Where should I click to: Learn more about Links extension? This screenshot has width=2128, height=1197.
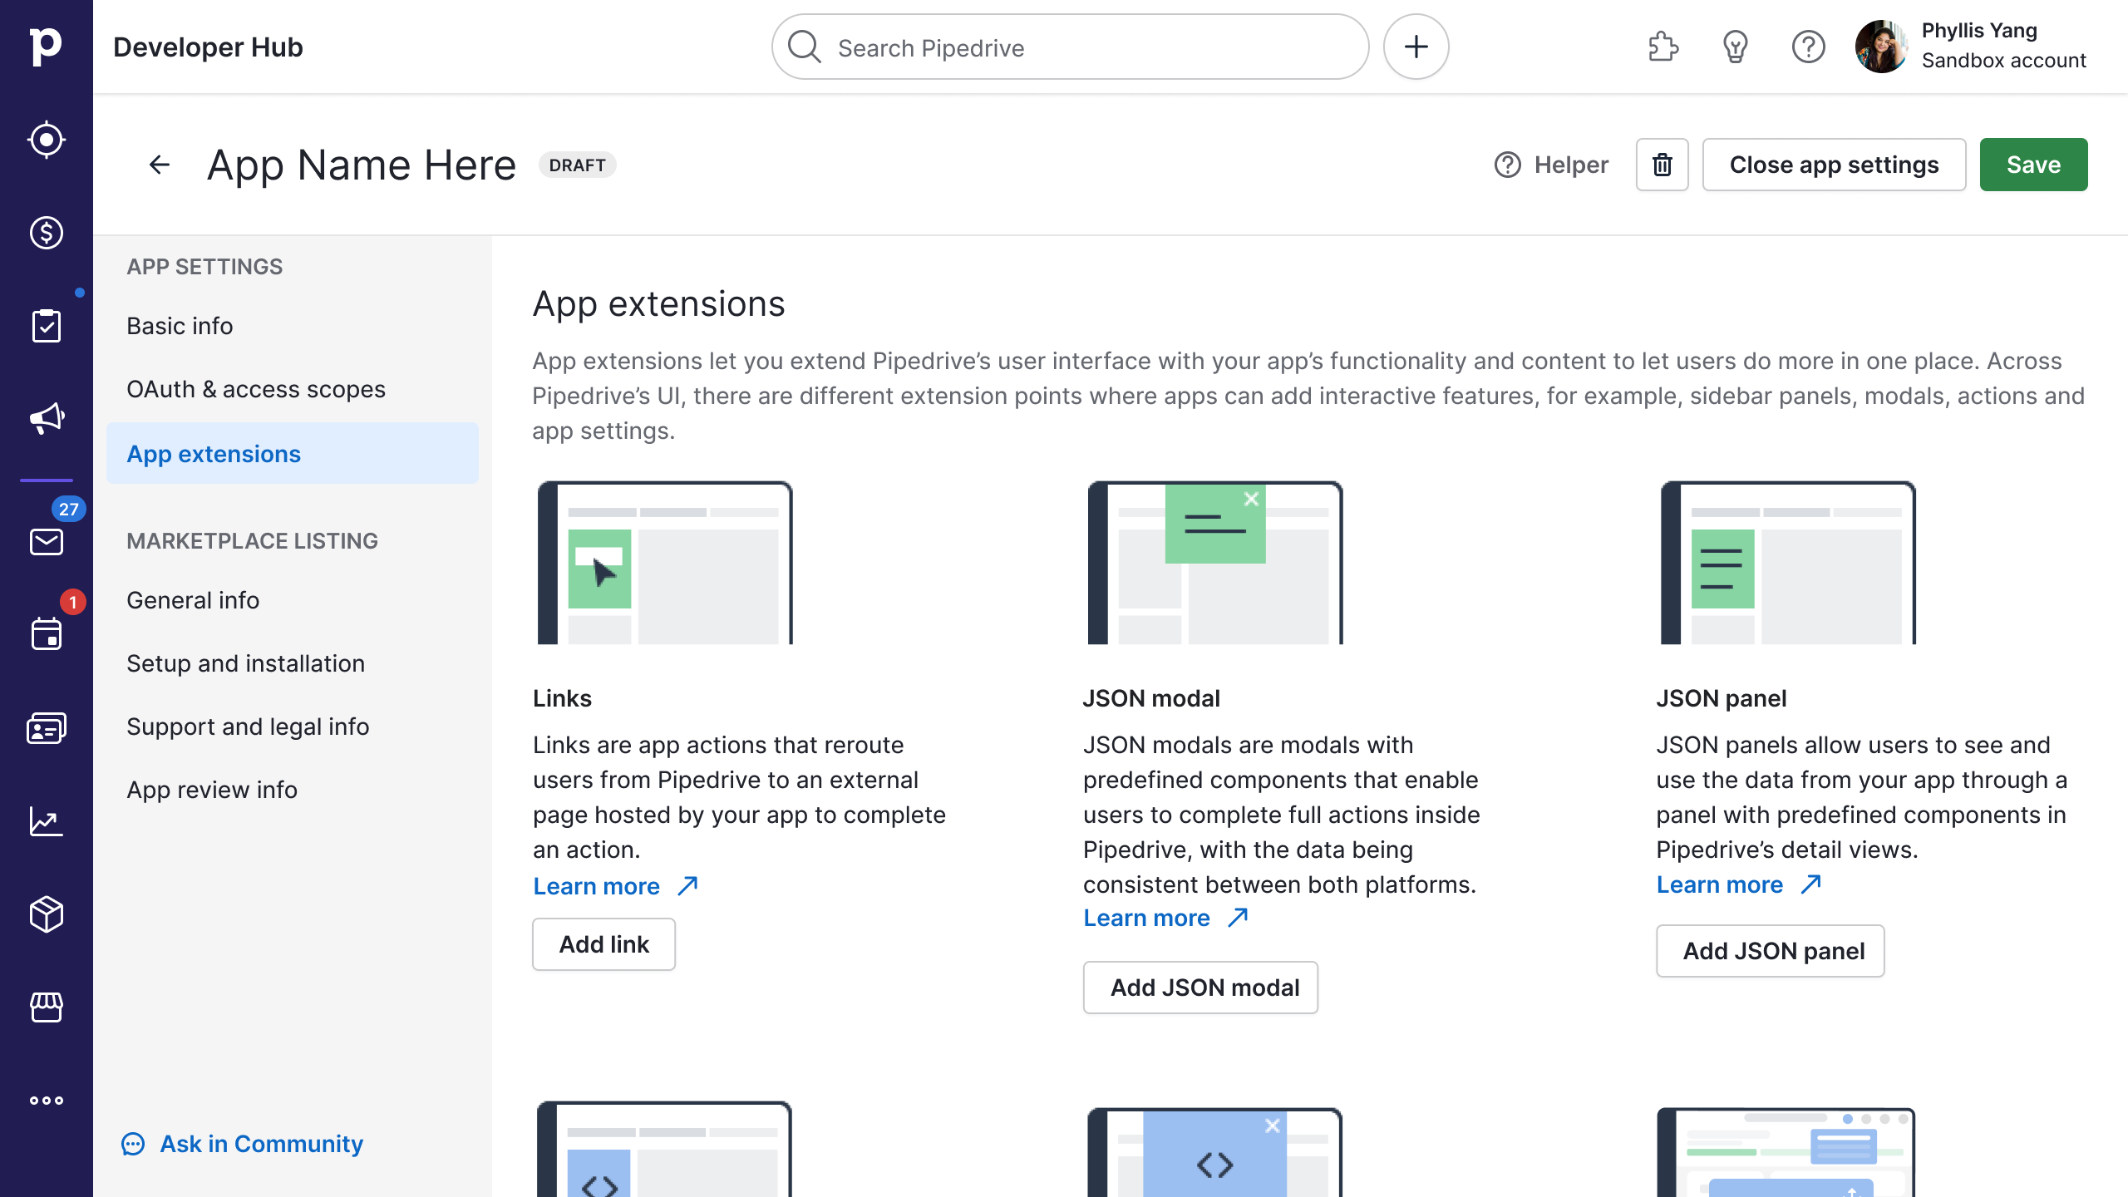[613, 885]
